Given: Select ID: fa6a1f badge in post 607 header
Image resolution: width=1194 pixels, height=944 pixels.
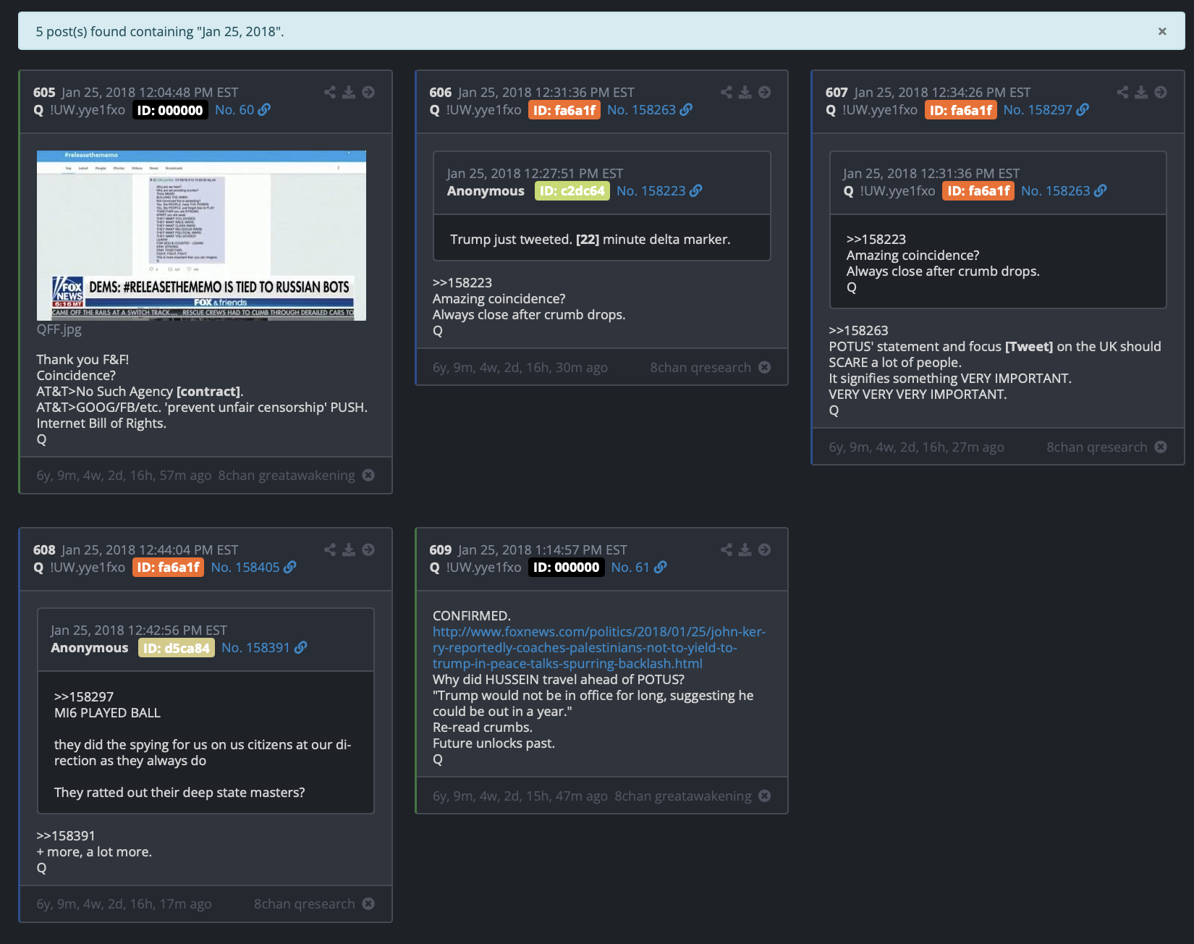Looking at the screenshot, I should pos(961,110).
